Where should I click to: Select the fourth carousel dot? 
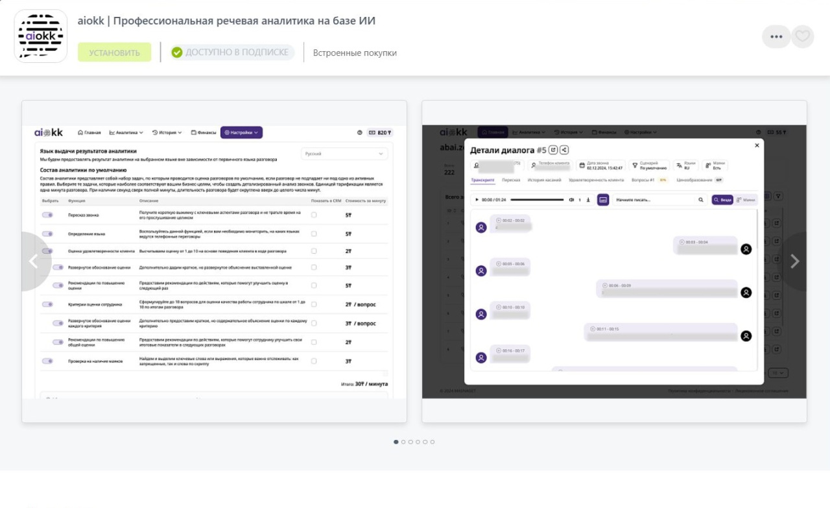coord(418,442)
